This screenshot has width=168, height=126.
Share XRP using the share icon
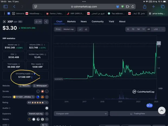click(46, 22)
